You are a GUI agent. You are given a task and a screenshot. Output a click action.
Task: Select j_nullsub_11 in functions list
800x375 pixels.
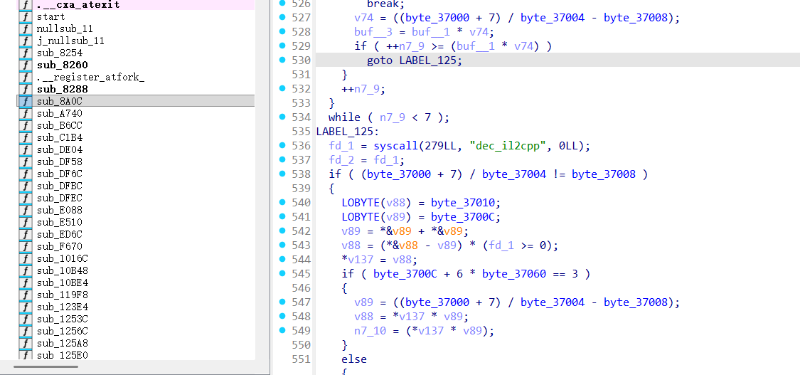click(x=70, y=41)
